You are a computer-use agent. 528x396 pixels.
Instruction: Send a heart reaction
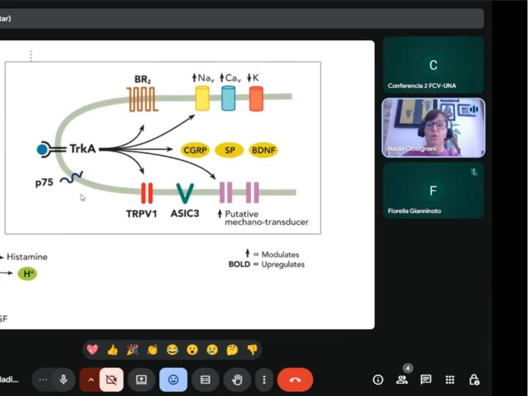pos(93,350)
